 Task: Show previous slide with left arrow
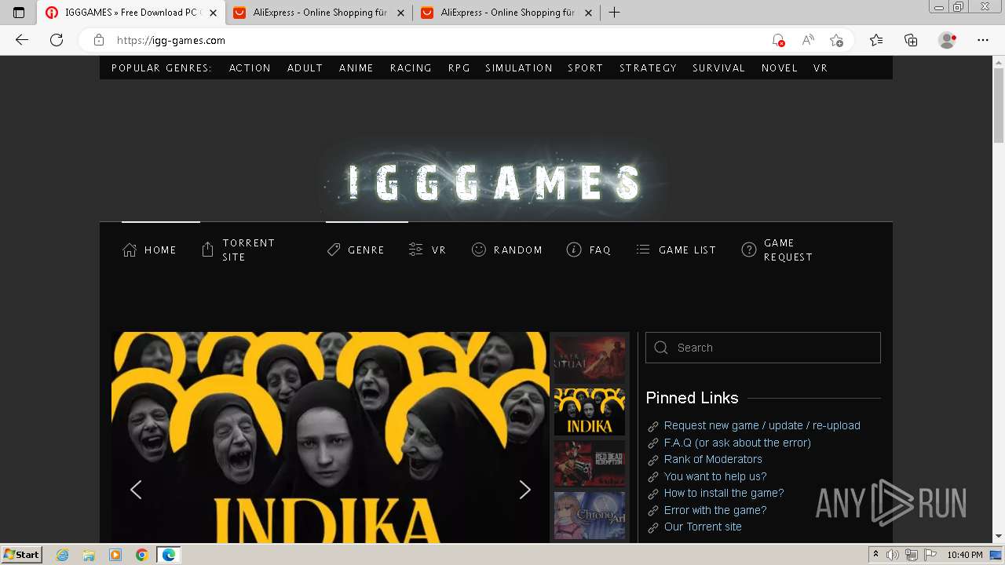click(136, 490)
